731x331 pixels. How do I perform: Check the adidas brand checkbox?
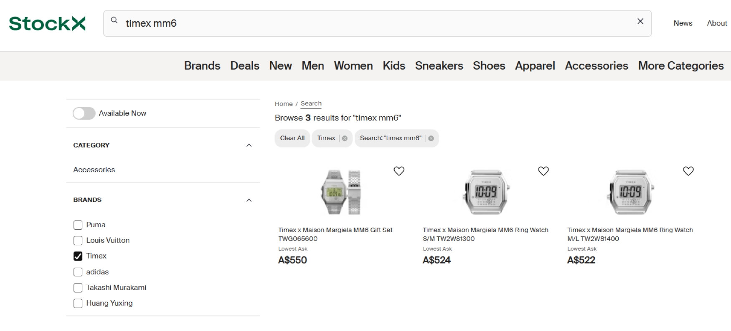pyautogui.click(x=78, y=272)
